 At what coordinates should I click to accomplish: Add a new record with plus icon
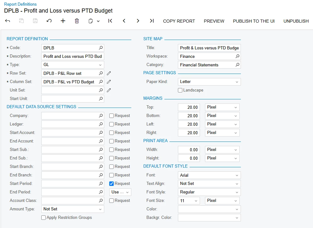click(x=63, y=21)
